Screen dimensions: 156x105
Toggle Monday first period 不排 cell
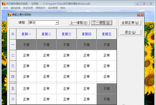tap(26, 45)
